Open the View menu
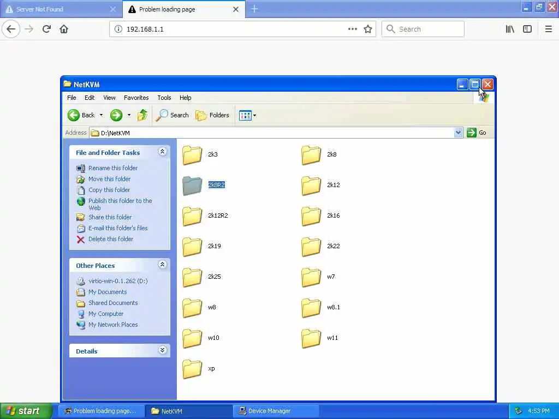The height and width of the screenshot is (419, 559). tap(109, 98)
